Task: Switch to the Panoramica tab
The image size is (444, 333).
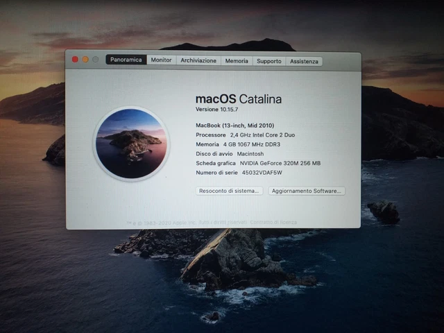Action: [x=126, y=60]
